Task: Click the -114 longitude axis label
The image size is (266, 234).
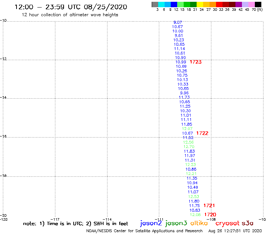Action: 107,219
